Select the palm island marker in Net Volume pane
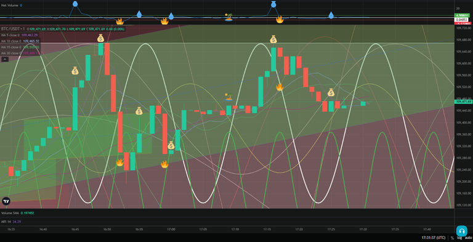Viewport: 473px width, 242px height. (x=228, y=17)
